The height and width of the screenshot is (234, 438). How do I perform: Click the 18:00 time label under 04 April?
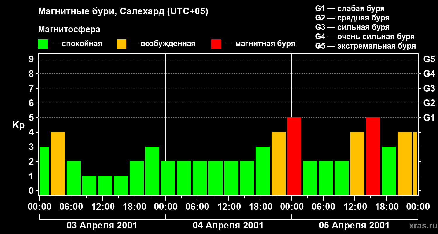click(260, 207)
